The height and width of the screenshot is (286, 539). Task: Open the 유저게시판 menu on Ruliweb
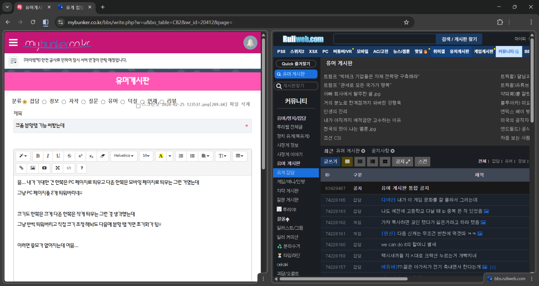pos(459,51)
